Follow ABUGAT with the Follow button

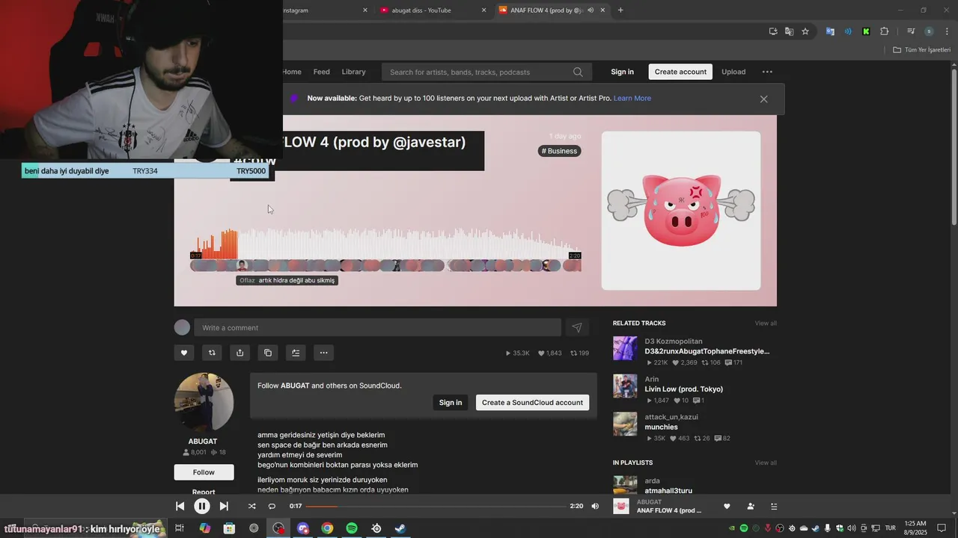click(x=204, y=472)
